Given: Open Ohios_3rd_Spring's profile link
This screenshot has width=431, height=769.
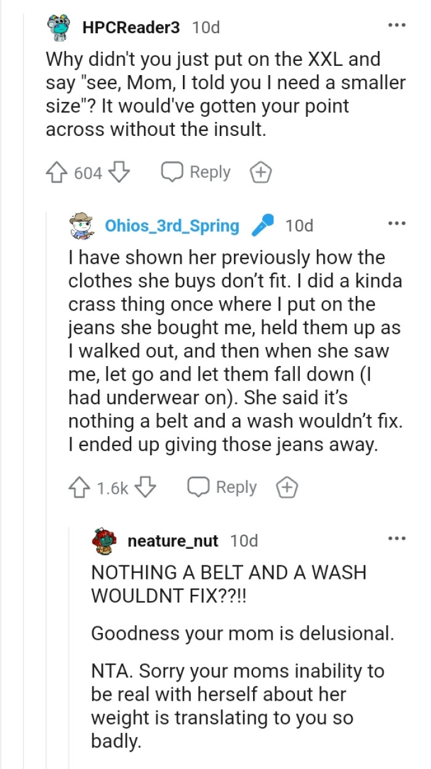Looking at the screenshot, I should click(x=172, y=226).
